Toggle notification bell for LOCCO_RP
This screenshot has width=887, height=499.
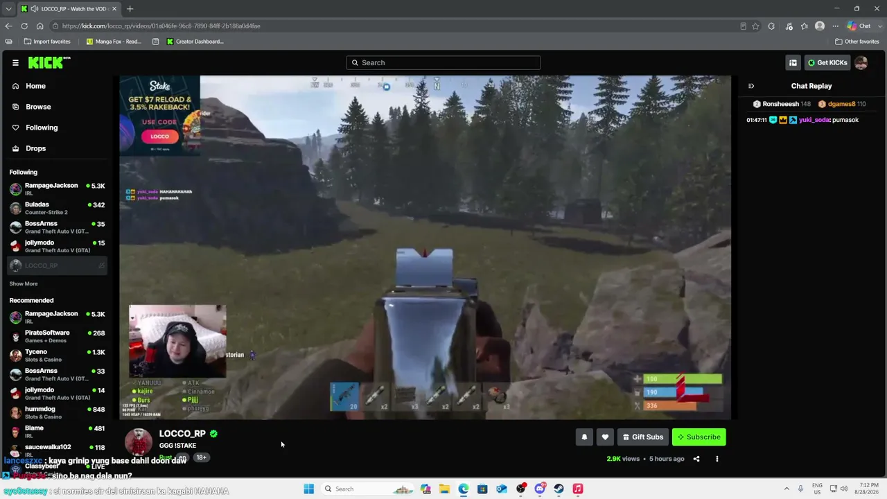point(584,437)
